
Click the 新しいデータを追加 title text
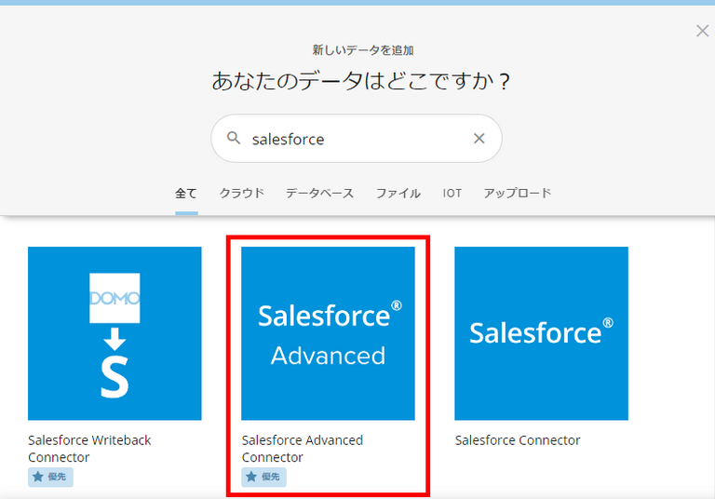click(x=363, y=50)
